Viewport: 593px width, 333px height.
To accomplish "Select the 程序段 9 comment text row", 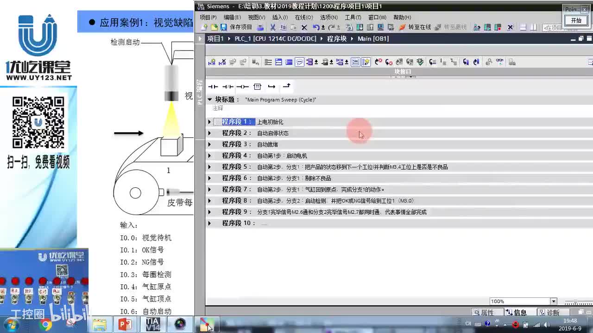I will 342,212.
